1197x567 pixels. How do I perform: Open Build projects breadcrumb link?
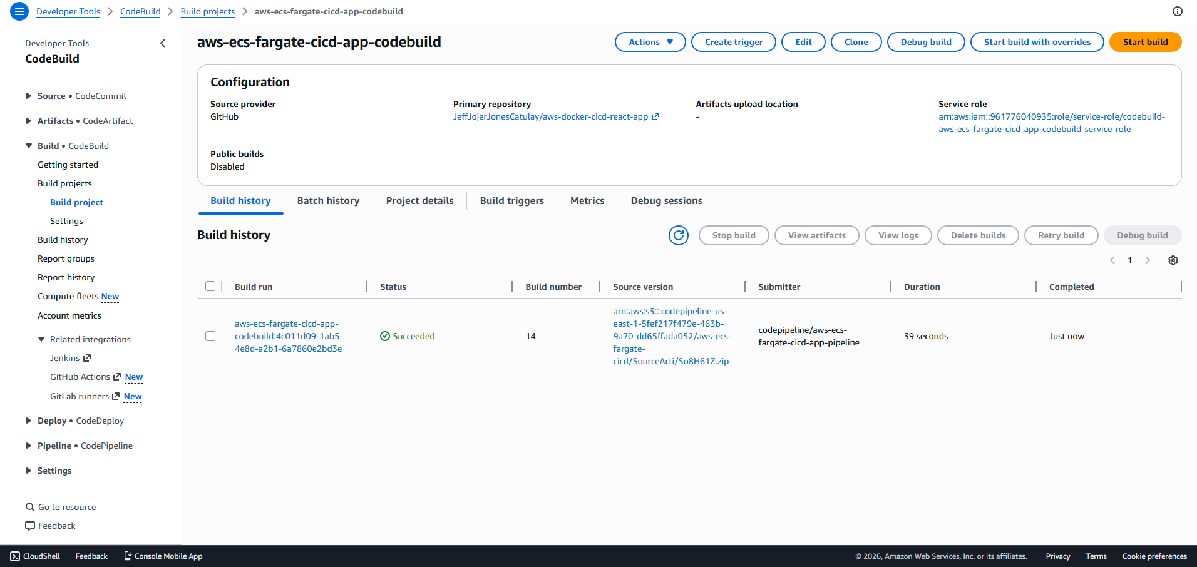(208, 11)
